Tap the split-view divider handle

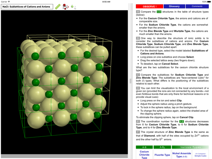(x=131, y=81)
